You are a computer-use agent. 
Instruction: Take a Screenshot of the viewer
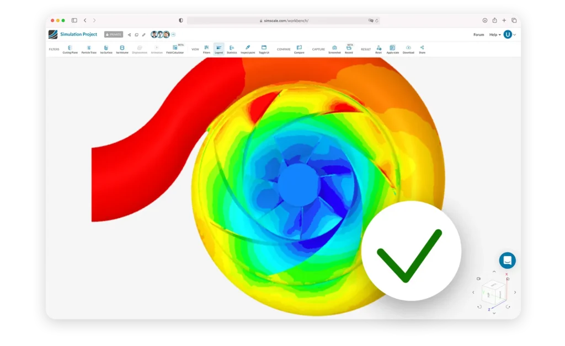334,49
